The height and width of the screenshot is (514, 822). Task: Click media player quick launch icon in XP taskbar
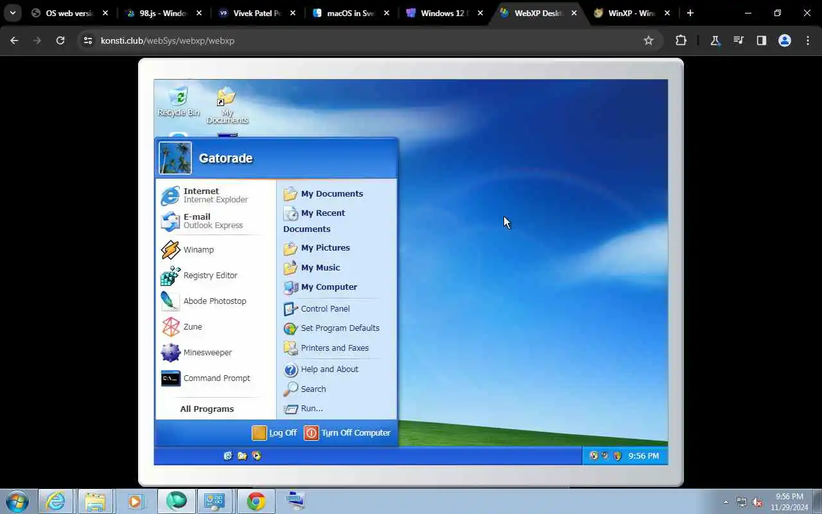coord(257,456)
